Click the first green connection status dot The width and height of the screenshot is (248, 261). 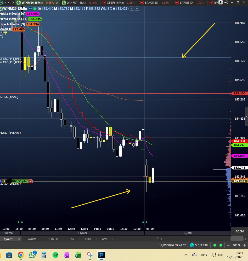pyautogui.click(x=215, y=245)
